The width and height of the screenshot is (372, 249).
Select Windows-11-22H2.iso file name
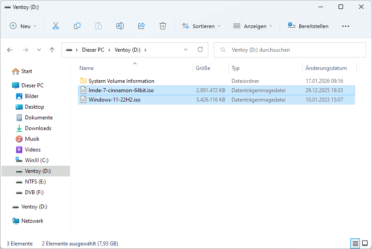click(x=114, y=100)
